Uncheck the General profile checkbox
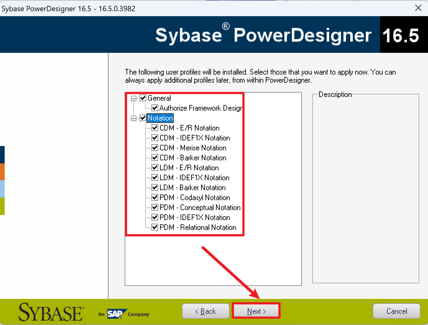Viewport: 428px width, 325px height. tap(143, 98)
